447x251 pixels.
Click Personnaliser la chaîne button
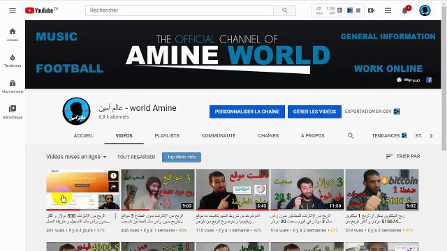247,112
